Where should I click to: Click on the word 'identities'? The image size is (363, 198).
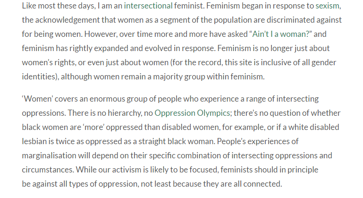pyautogui.click(x=40, y=77)
